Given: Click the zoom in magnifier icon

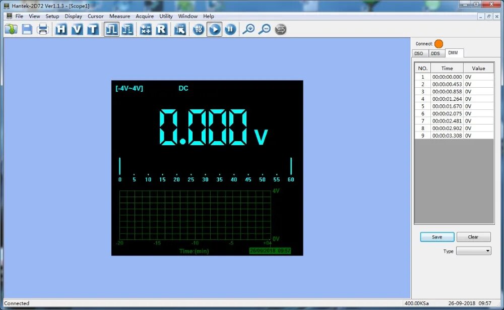Looking at the screenshot, I should (x=248, y=29).
